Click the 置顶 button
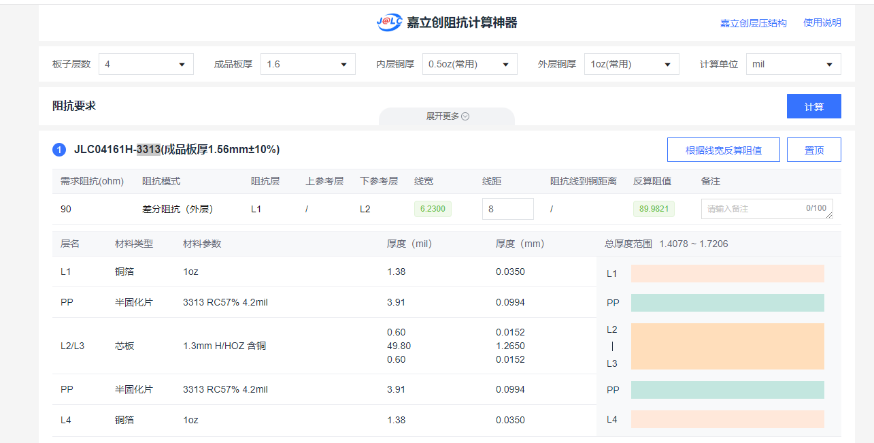The image size is (874, 443). [814, 150]
